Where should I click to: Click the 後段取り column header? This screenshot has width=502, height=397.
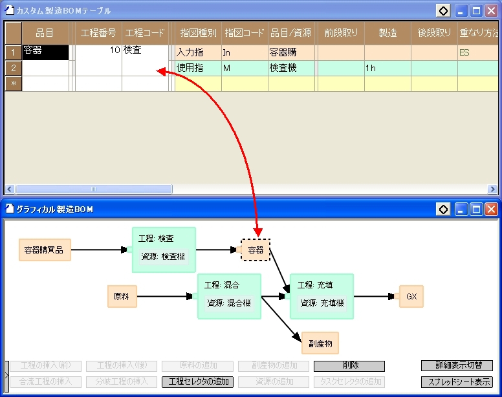click(434, 33)
